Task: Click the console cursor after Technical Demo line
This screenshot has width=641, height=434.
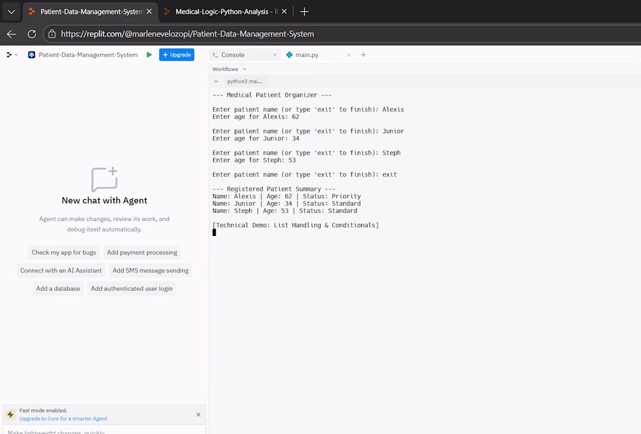Action: pyautogui.click(x=214, y=232)
